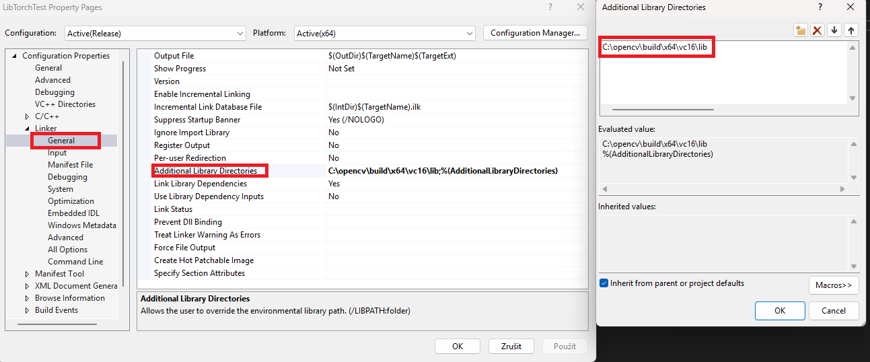
Task: Select the System page under Linker
Action: (61, 189)
